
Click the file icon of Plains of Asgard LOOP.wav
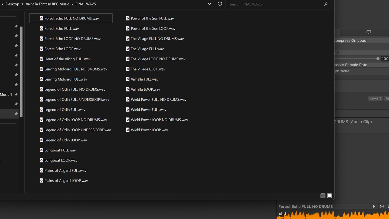[x=41, y=181]
